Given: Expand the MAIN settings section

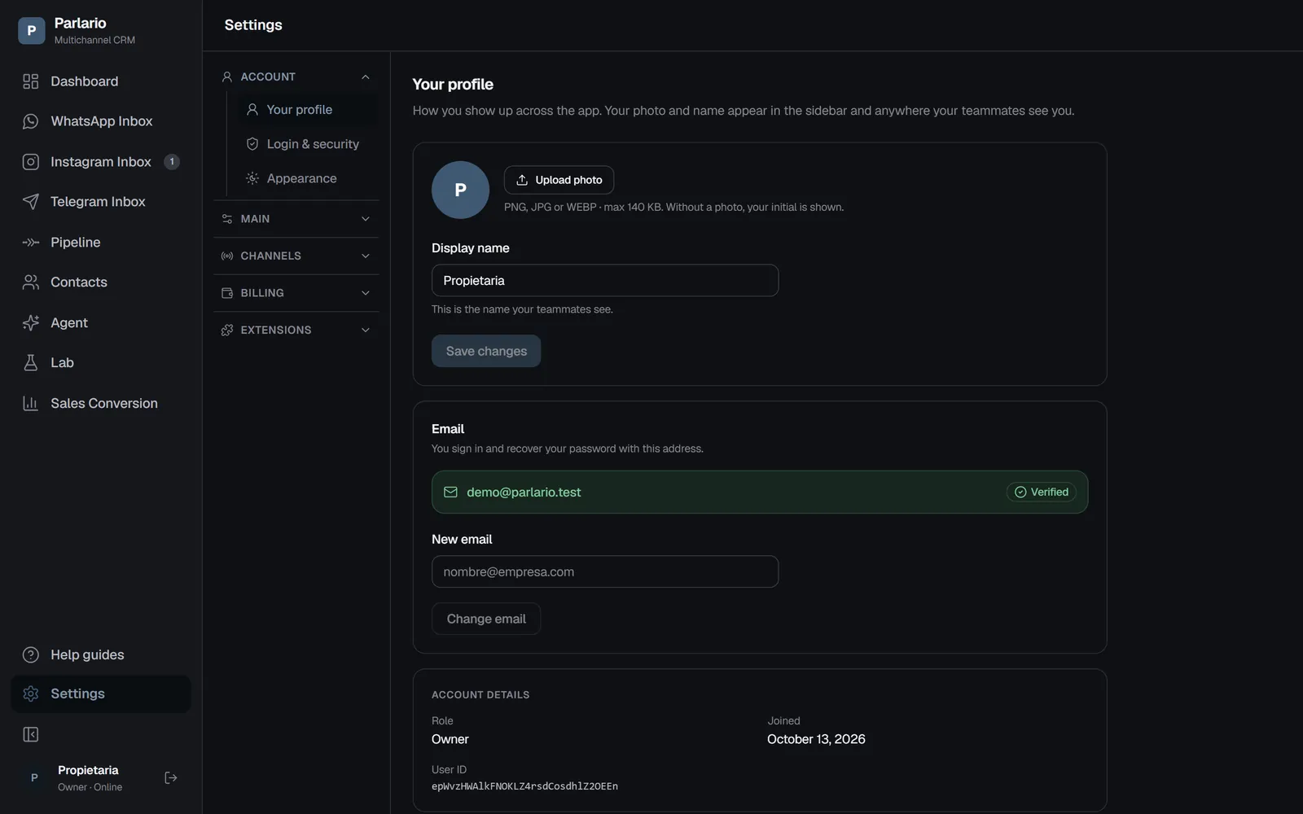Looking at the screenshot, I should click(x=296, y=219).
